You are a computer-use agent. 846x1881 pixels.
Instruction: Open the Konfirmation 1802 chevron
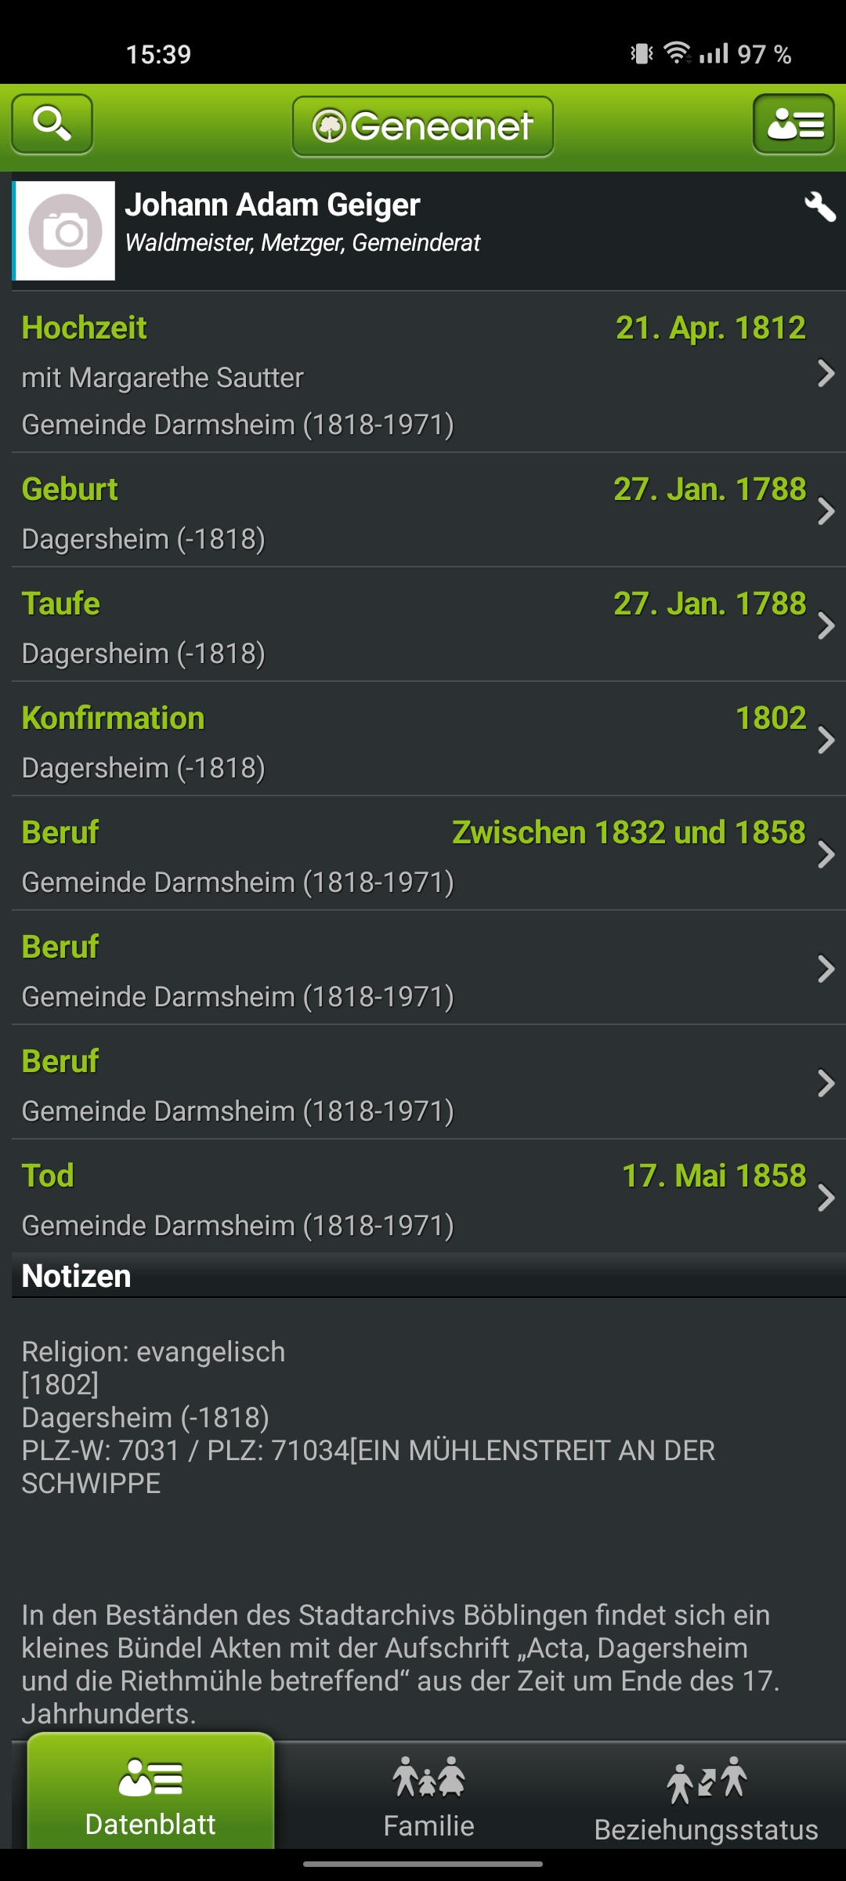pyautogui.click(x=826, y=741)
